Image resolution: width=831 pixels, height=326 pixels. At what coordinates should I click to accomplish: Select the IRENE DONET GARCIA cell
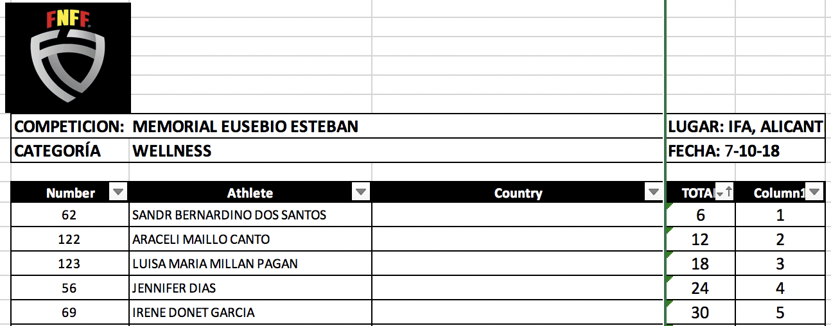193,313
